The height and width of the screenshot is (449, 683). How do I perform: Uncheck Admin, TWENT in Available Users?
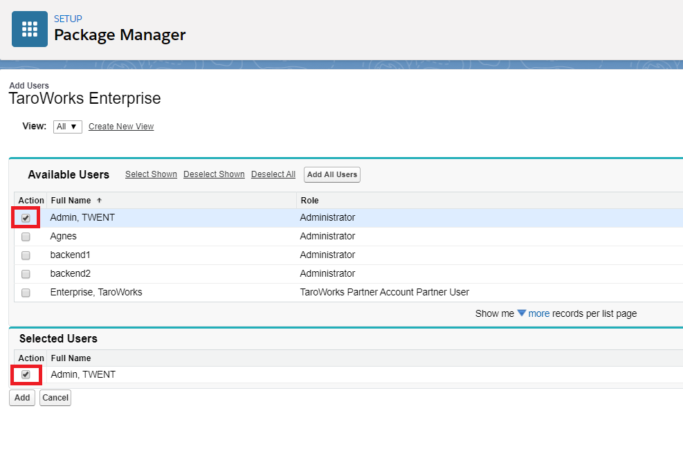[26, 218]
